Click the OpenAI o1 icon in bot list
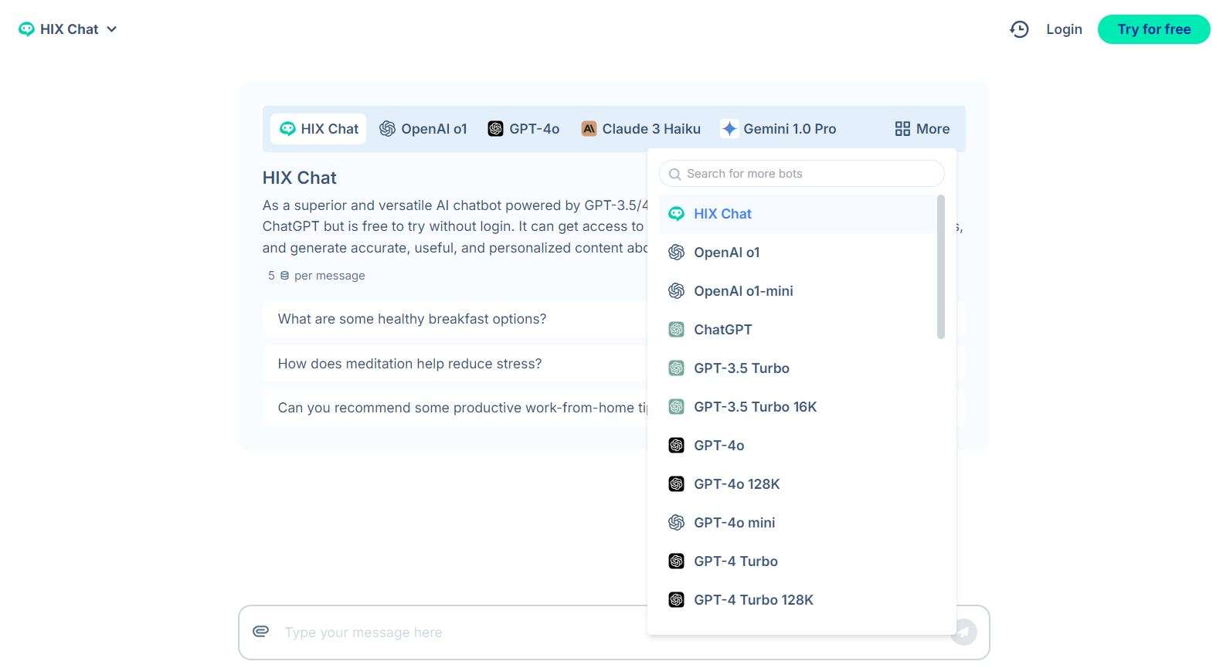Viewport: 1223px width, 668px height. [x=676, y=253]
